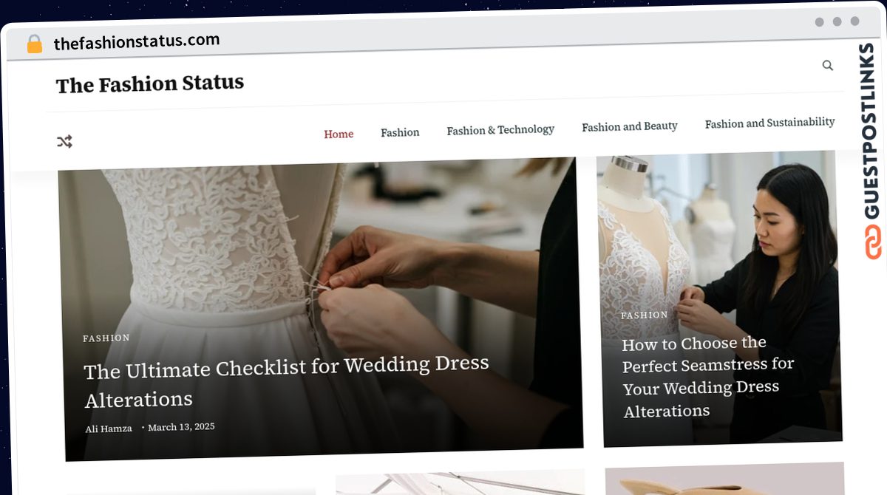
Task: Open the Fashion and Sustainability menu item
Action: [769, 123]
